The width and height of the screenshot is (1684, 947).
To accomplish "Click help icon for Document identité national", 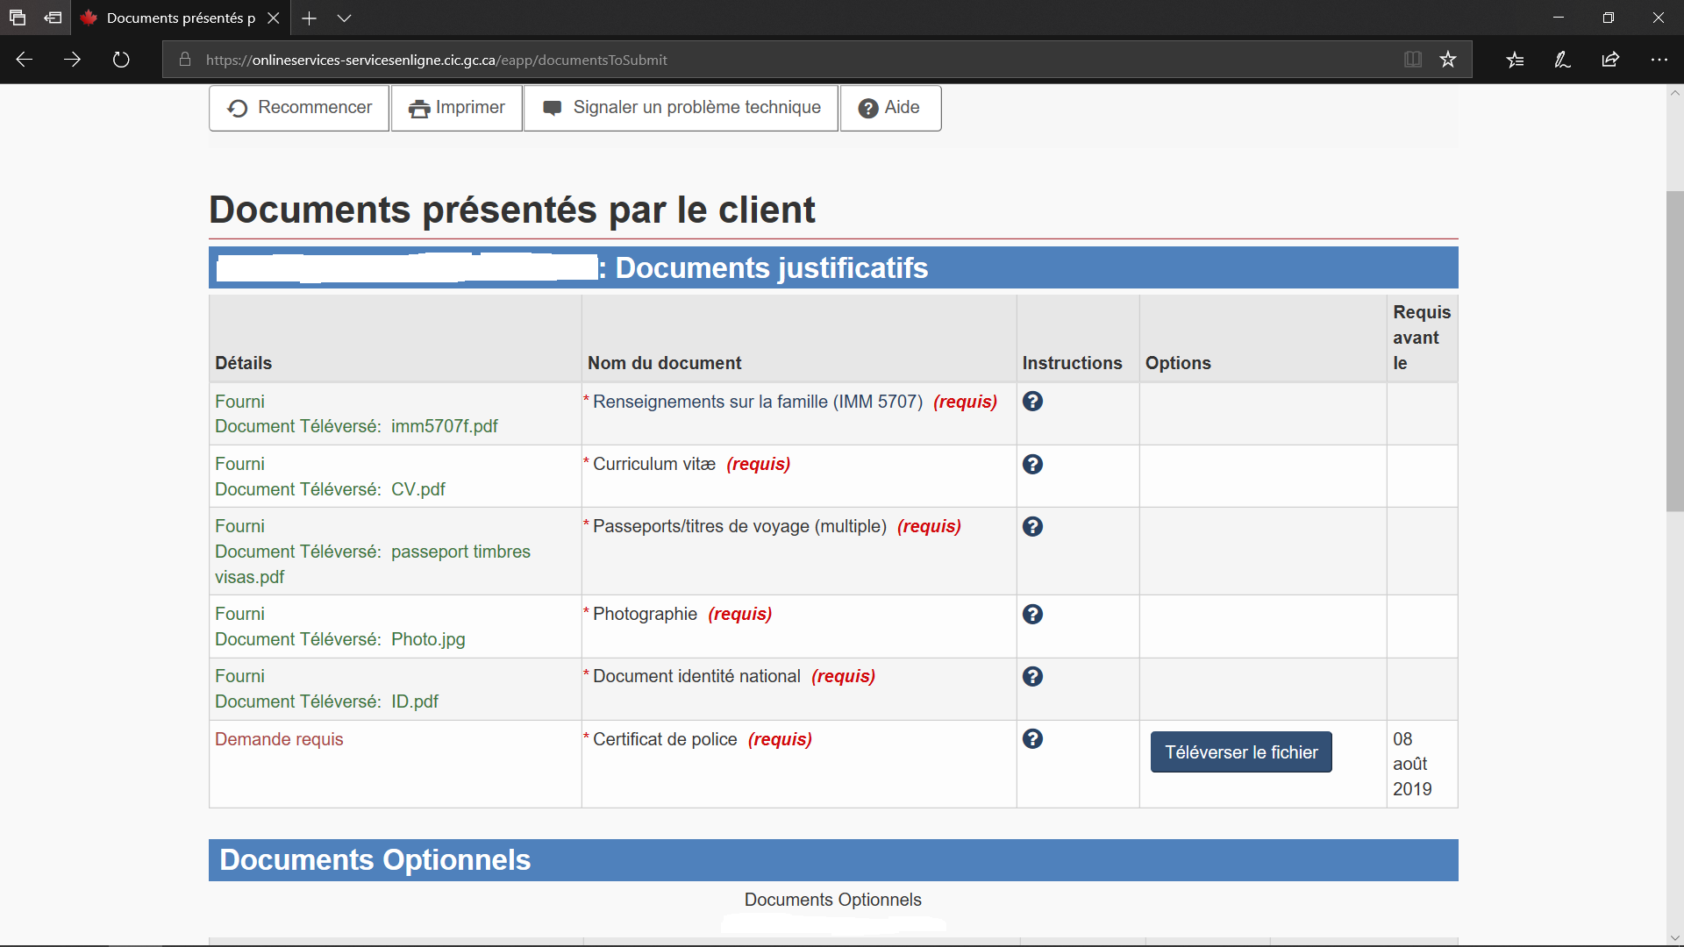I will coord(1032,676).
